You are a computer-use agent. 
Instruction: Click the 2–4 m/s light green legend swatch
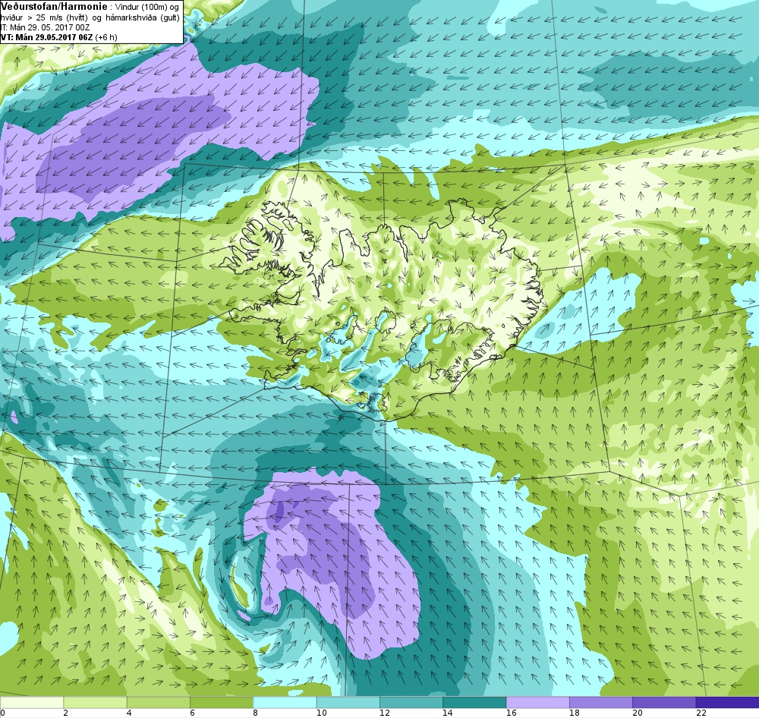pyautogui.click(x=95, y=702)
